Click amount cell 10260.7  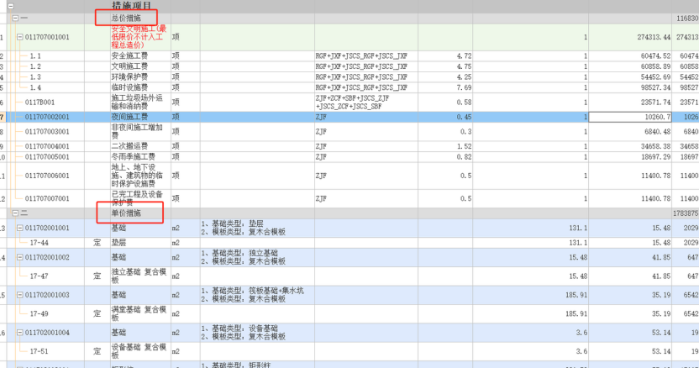pos(630,117)
